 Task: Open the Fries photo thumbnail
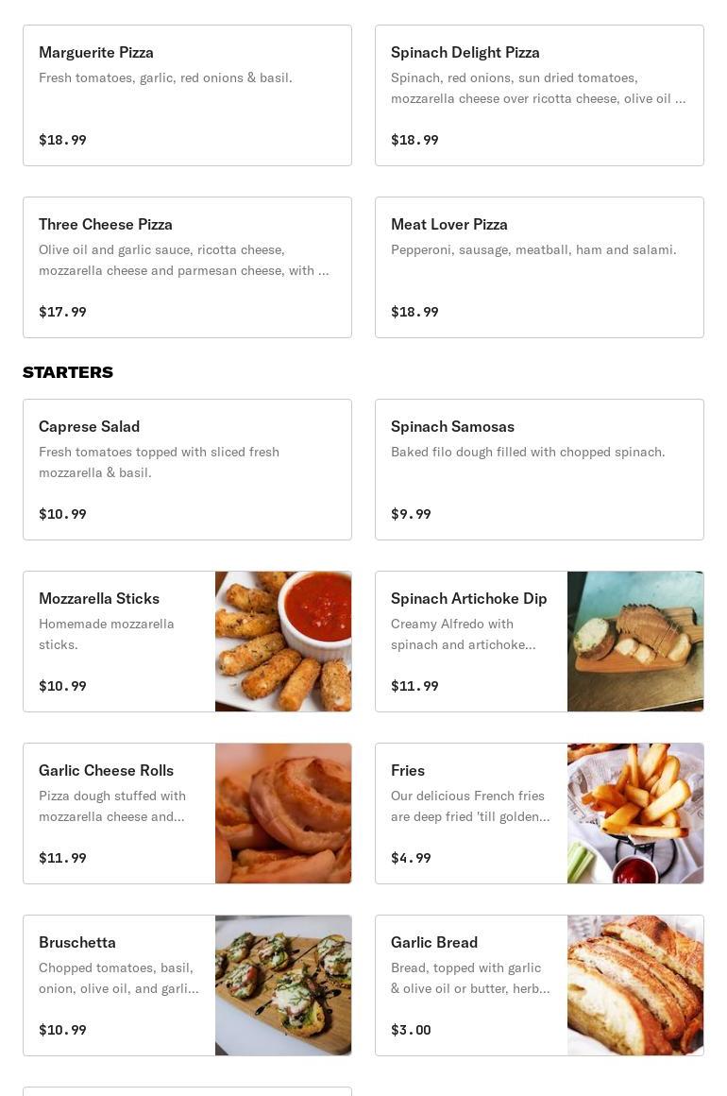tap(635, 813)
